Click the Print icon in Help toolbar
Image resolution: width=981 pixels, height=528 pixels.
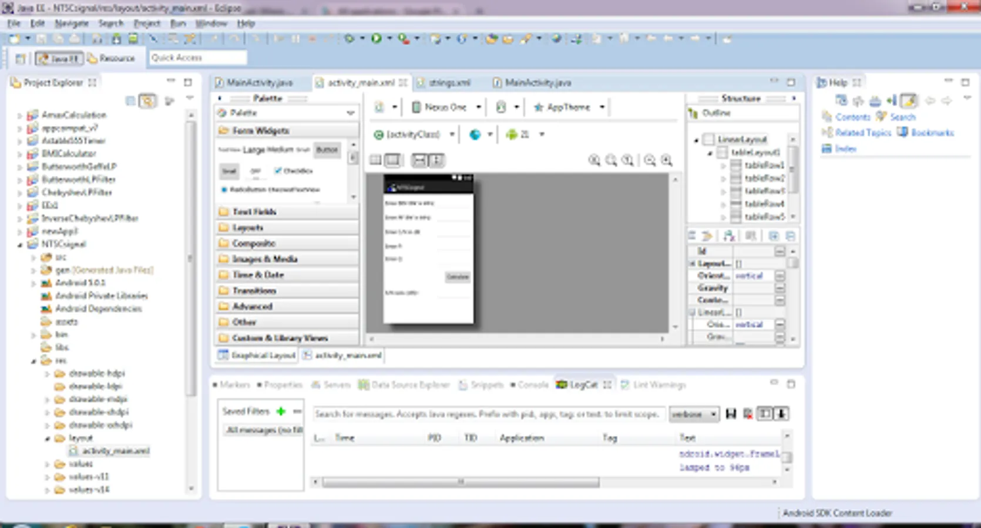tap(875, 101)
